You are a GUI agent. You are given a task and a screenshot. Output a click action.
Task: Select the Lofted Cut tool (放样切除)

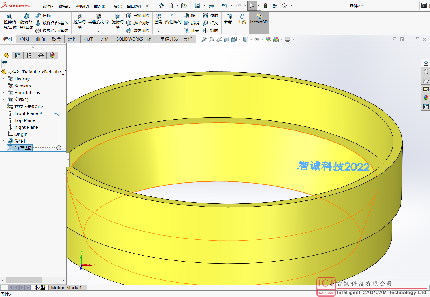pos(138,23)
